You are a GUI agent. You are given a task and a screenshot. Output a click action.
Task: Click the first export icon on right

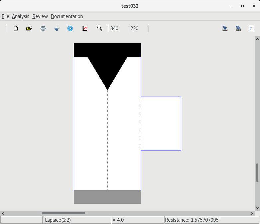[x=225, y=28]
